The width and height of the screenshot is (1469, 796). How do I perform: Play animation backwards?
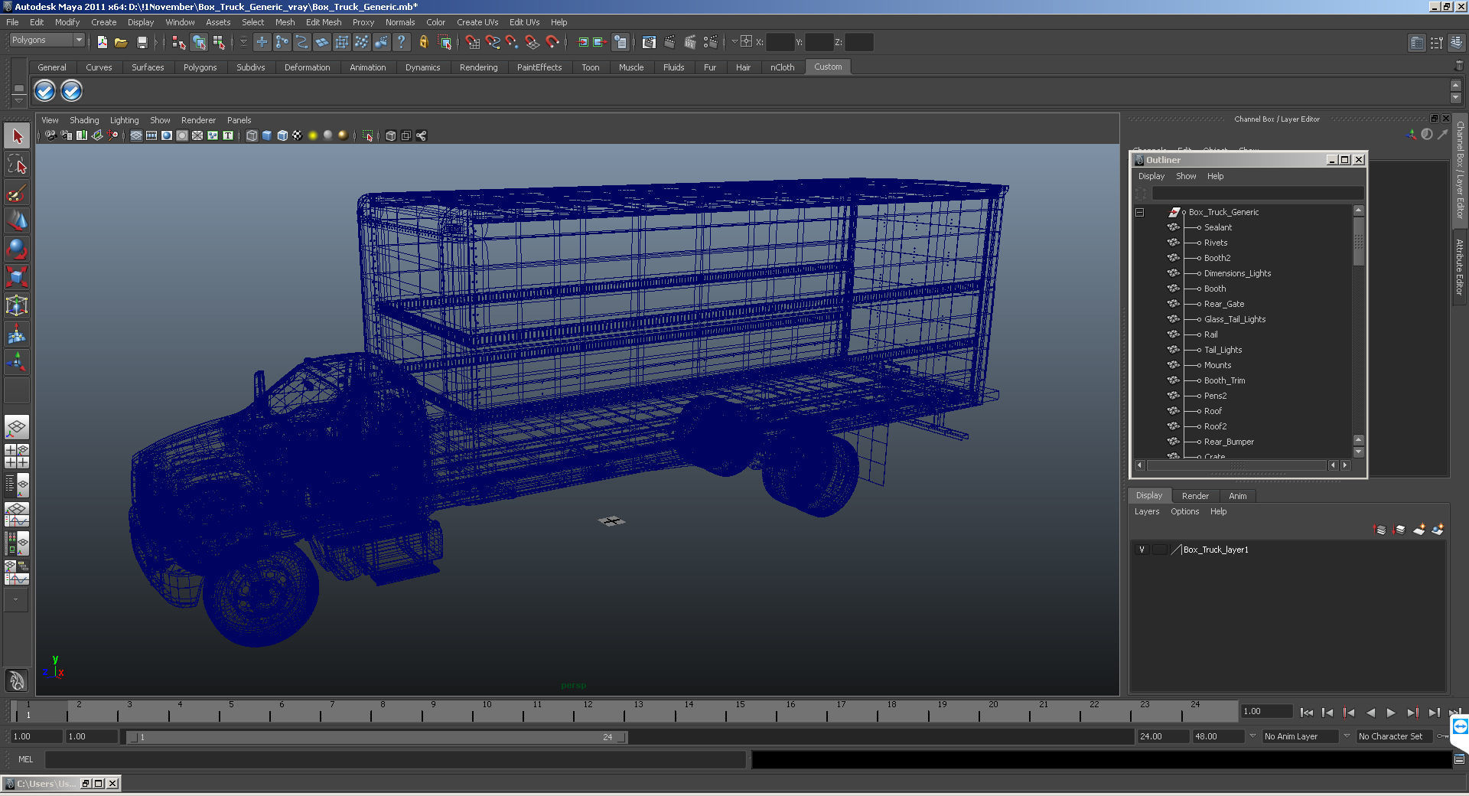tap(1370, 713)
